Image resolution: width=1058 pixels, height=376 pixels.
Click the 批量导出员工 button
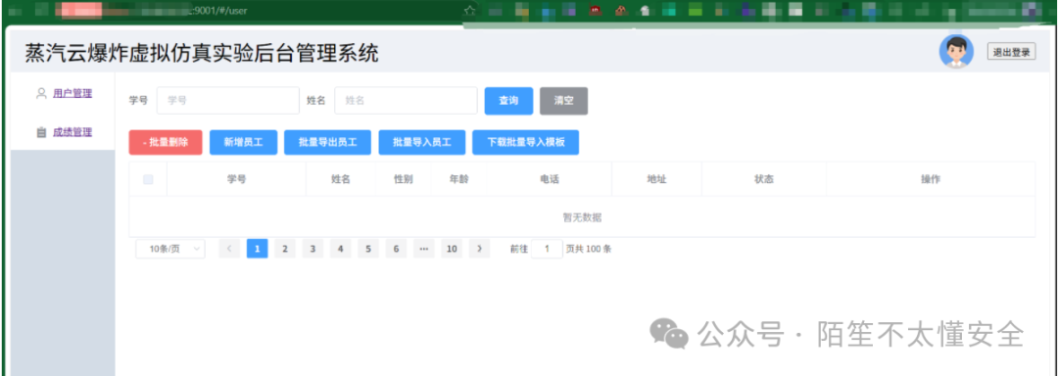[x=328, y=142]
